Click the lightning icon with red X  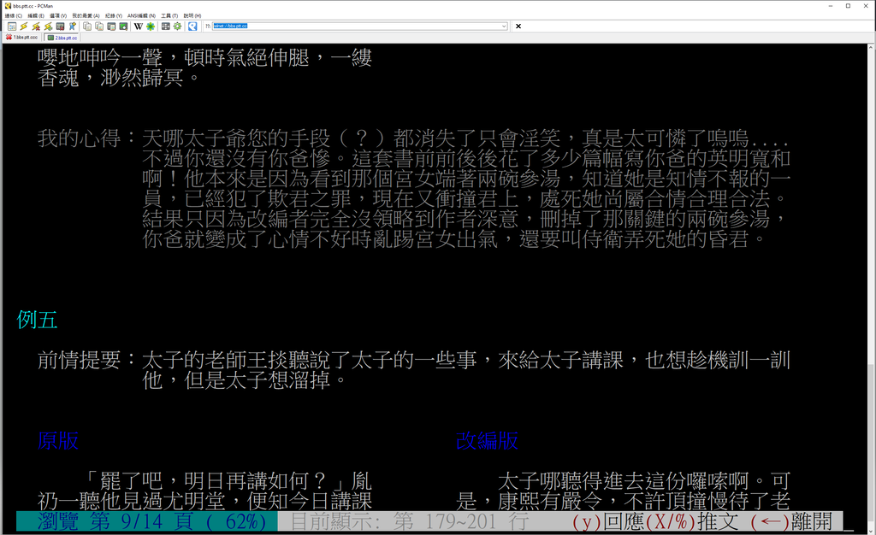(x=36, y=26)
